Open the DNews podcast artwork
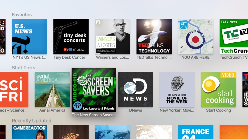 [135, 90]
